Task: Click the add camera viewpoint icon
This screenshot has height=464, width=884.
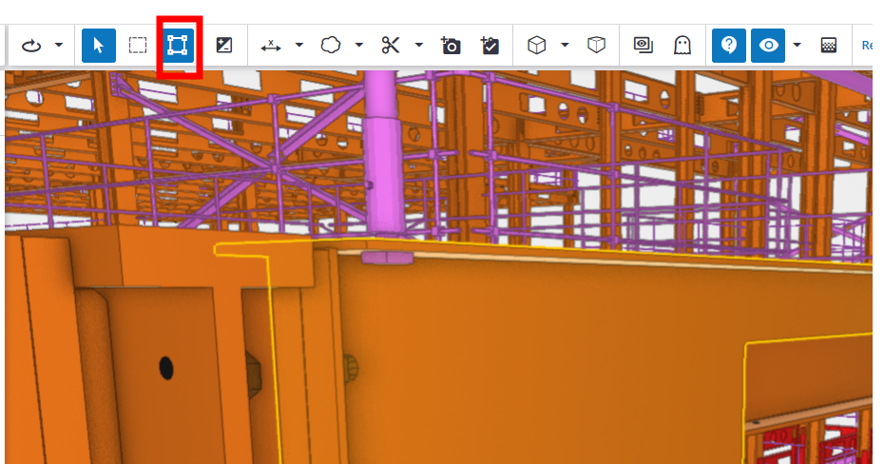Action: tap(451, 46)
